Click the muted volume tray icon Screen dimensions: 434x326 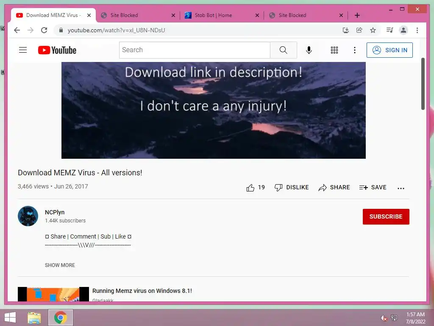[x=384, y=318]
